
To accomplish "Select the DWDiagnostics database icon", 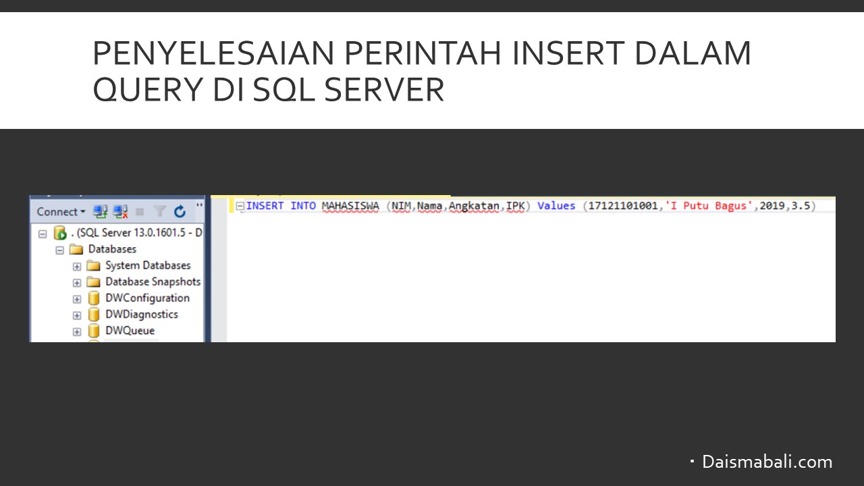I will pyautogui.click(x=94, y=315).
